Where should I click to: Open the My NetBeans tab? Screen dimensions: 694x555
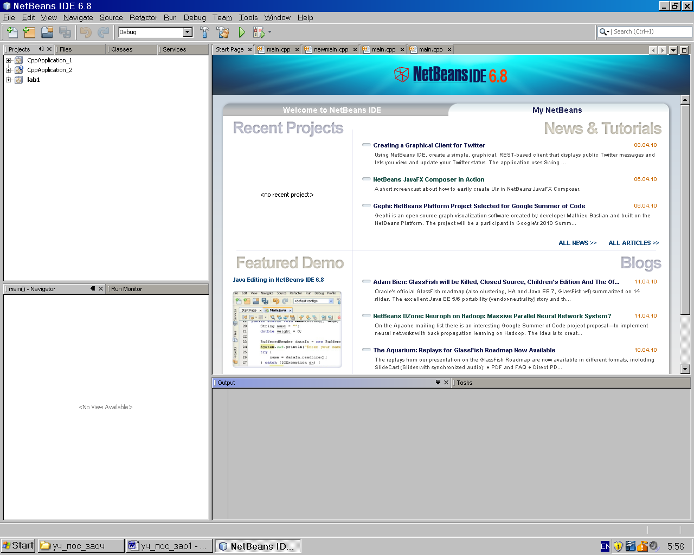(x=557, y=110)
